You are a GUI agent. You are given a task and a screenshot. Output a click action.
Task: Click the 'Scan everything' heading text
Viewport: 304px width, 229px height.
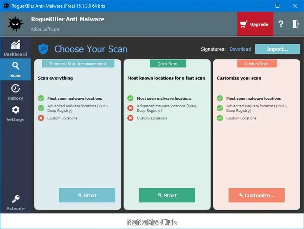point(55,78)
